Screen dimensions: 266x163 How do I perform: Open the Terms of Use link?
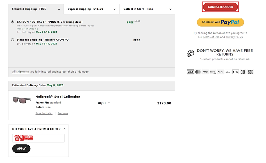coord(211,37)
